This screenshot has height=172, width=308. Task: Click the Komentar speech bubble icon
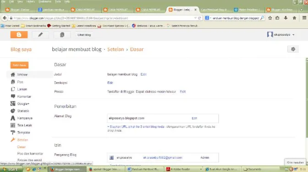[x=13, y=97]
